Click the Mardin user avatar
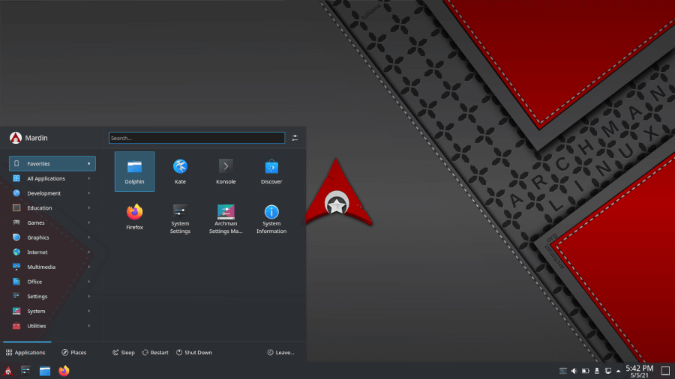This screenshot has width=675, height=379. (16, 138)
